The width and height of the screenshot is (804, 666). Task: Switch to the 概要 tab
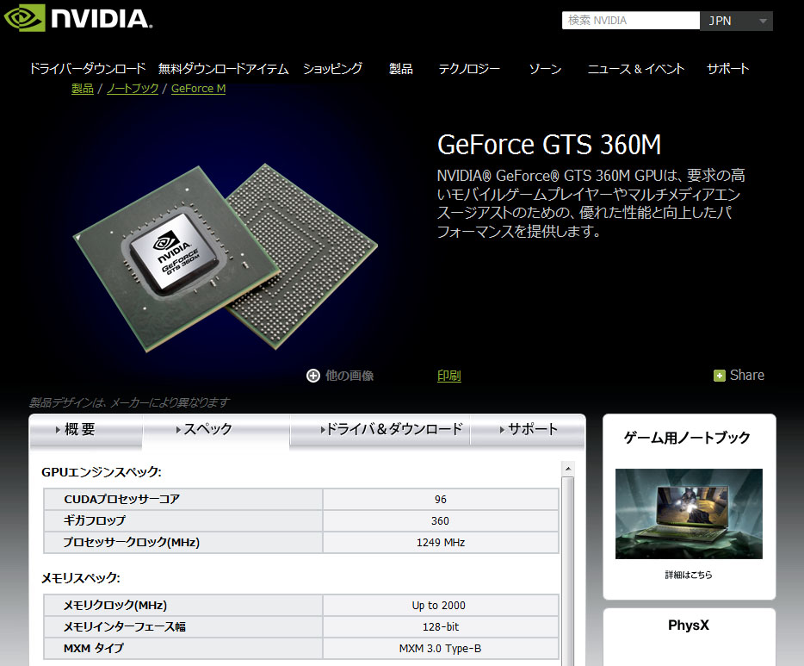(x=86, y=430)
